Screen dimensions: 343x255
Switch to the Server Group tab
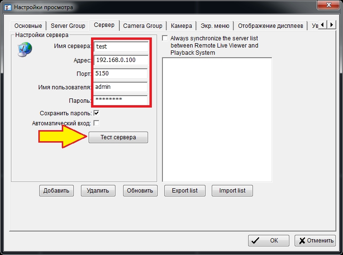click(x=68, y=26)
